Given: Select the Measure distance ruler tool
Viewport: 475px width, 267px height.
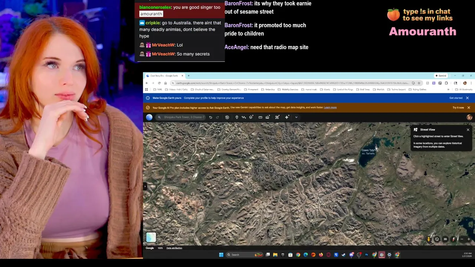Looking at the screenshot, I should tap(260, 117).
